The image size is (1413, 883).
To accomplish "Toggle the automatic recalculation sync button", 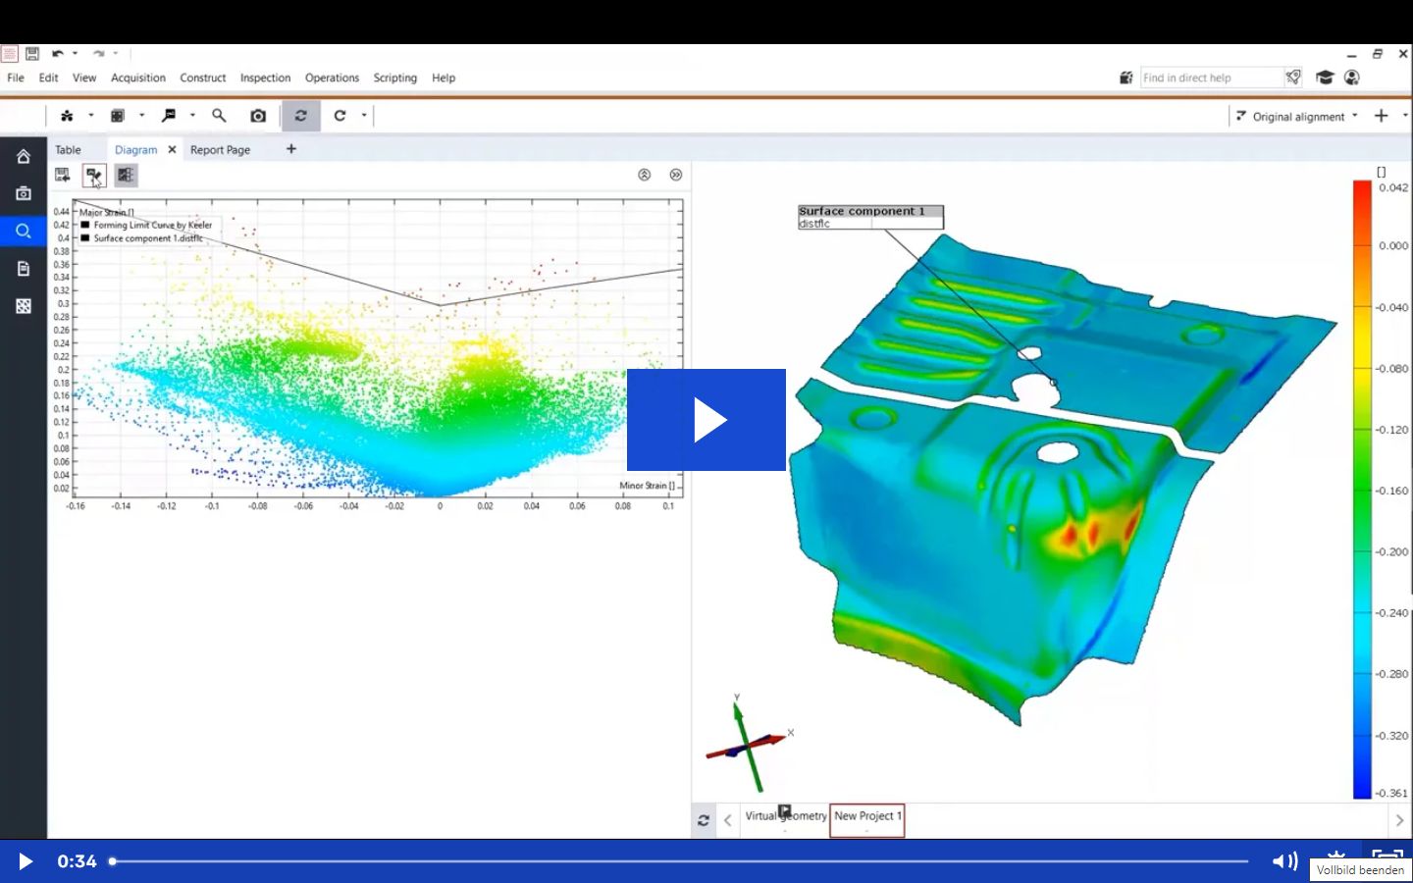I will tap(301, 116).
